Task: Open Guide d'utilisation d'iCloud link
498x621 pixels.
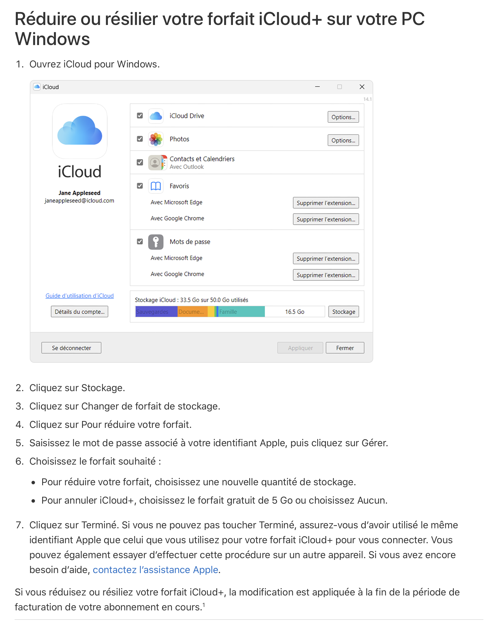Action: (x=79, y=296)
